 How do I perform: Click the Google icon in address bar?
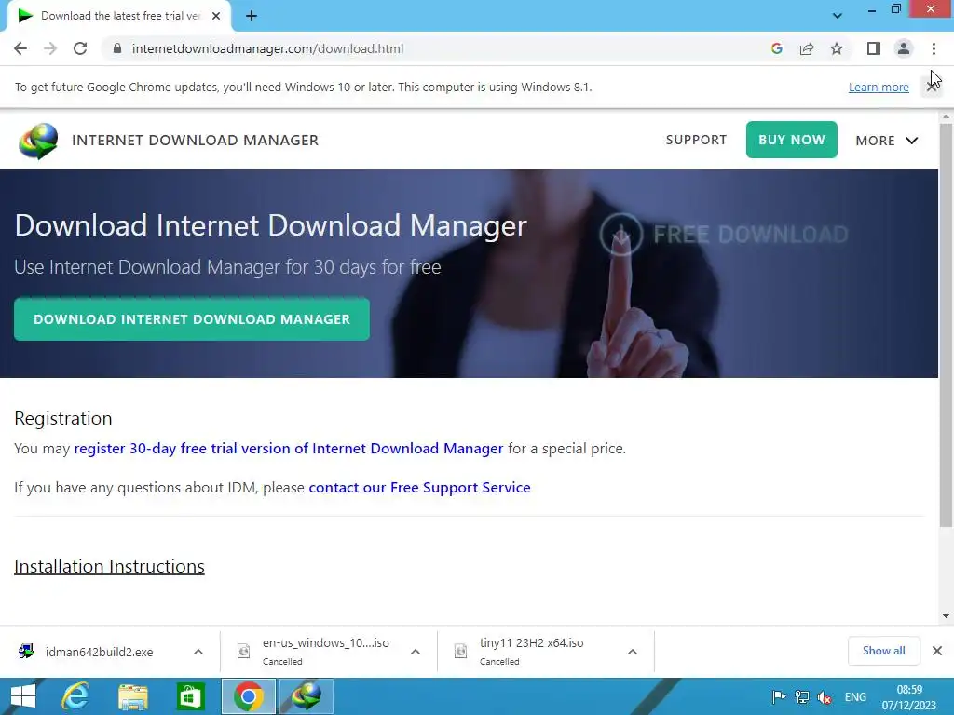click(x=776, y=48)
